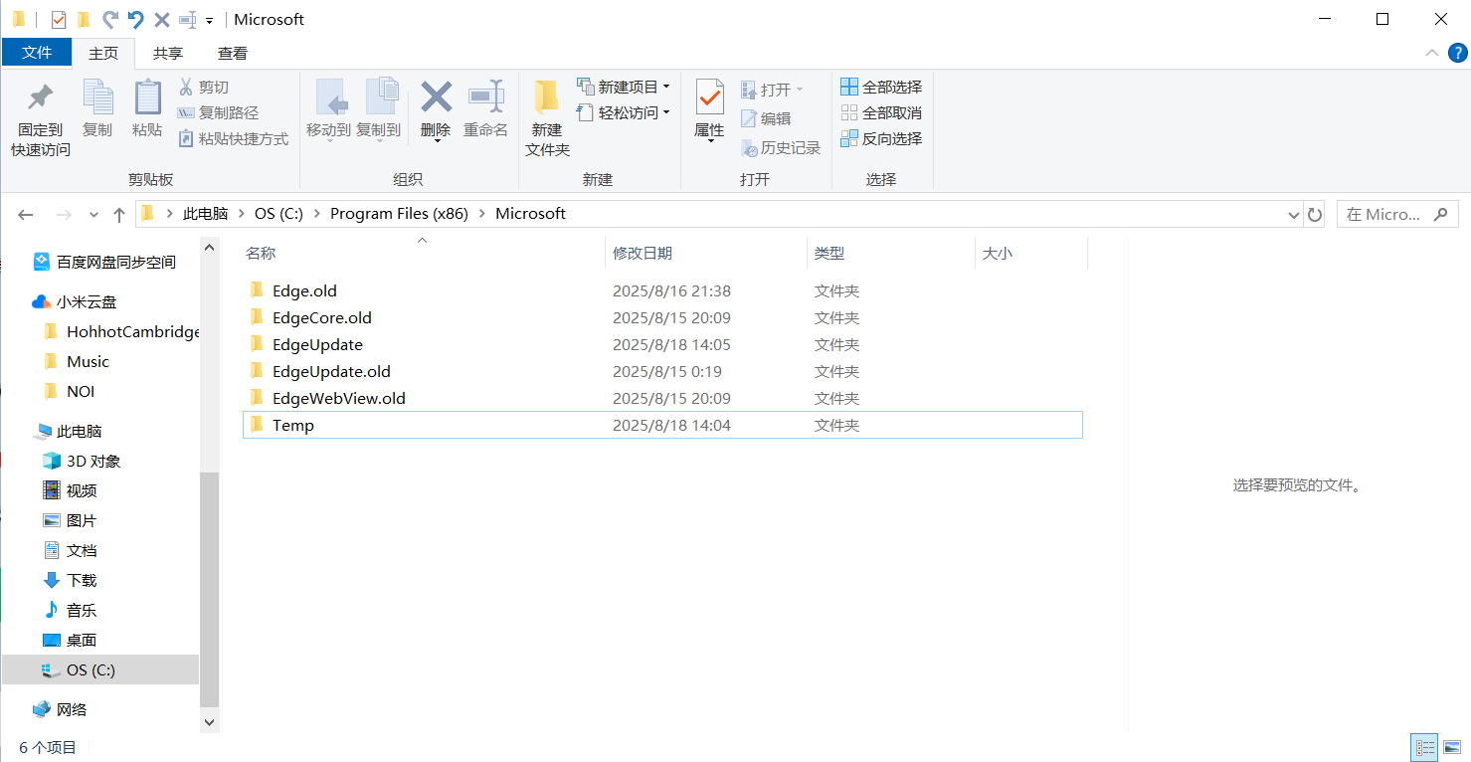Switch to the Share (共享) tab
Image resolution: width=1471 pixels, height=762 pixels.
168,53
